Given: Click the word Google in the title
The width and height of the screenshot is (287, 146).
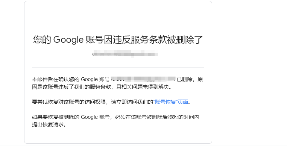Looking at the screenshot, I should 68,40.
